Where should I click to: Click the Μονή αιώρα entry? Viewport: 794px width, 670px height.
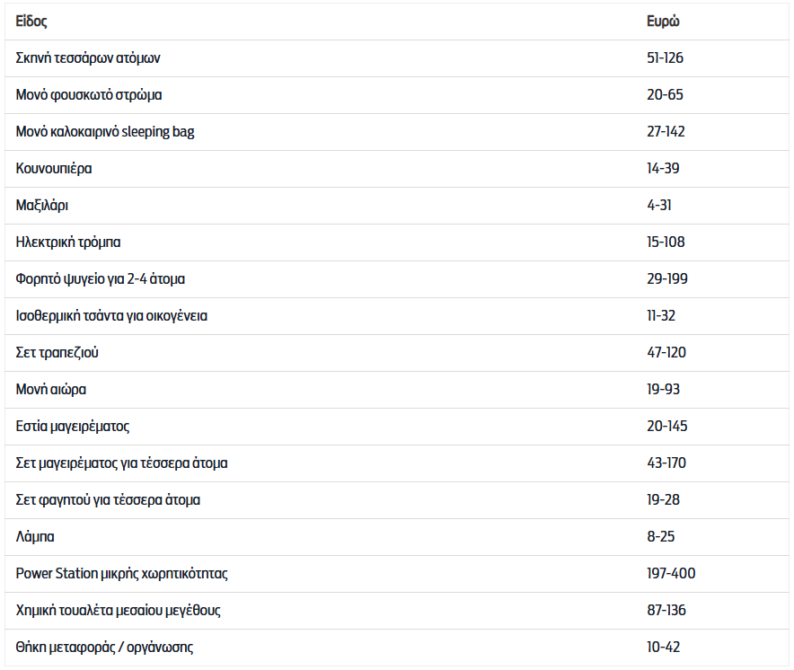50,390
